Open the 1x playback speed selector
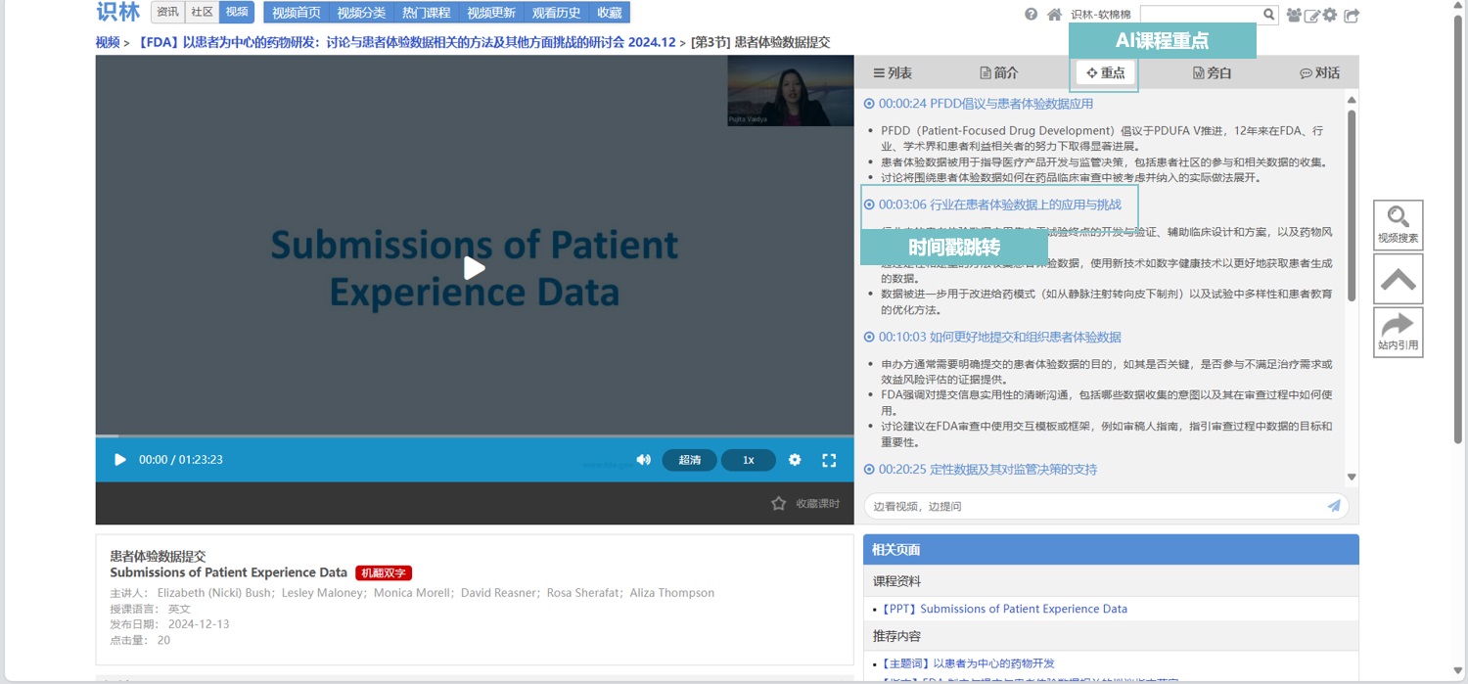This screenshot has width=1468, height=684. tap(748, 460)
